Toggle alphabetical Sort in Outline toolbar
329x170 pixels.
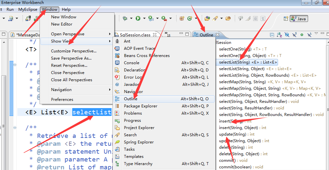[279, 35]
